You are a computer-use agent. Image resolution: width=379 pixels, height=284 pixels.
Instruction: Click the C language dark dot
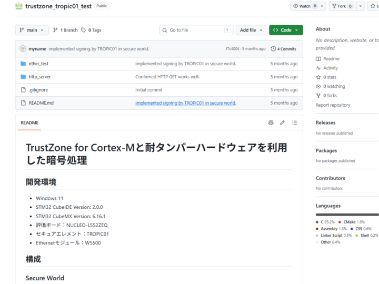pyautogui.click(x=317, y=222)
